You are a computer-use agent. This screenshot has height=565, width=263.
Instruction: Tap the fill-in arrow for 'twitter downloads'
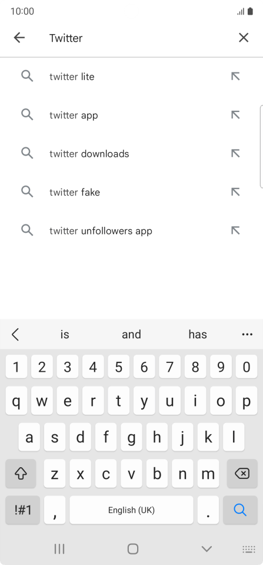pos(235,154)
